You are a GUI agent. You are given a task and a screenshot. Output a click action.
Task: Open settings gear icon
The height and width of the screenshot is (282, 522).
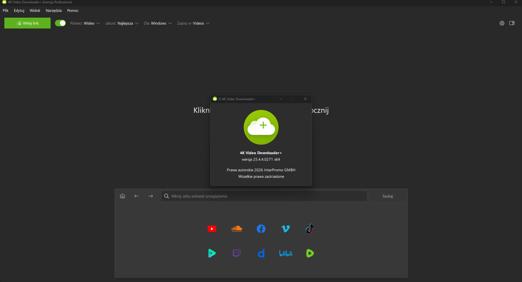pyautogui.click(x=502, y=23)
